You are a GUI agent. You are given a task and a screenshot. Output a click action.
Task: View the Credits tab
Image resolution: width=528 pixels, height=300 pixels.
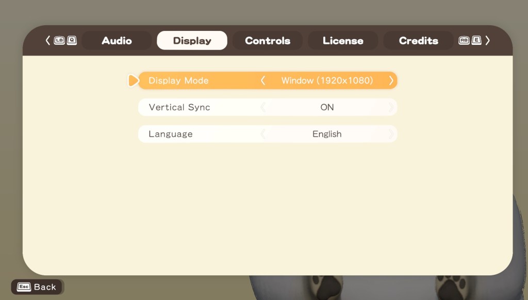click(x=418, y=41)
